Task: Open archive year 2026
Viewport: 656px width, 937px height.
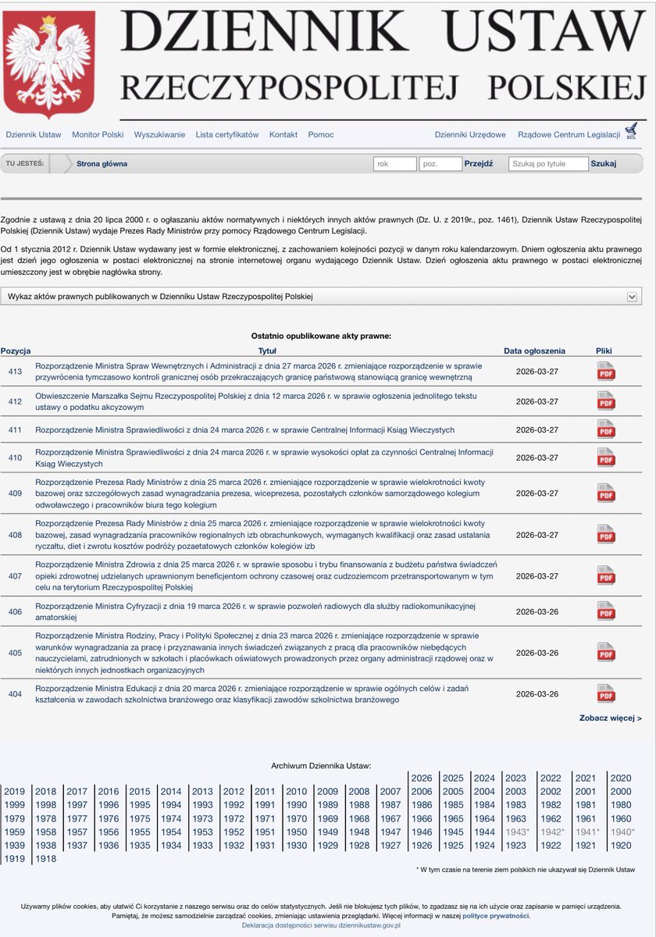Action: click(422, 778)
